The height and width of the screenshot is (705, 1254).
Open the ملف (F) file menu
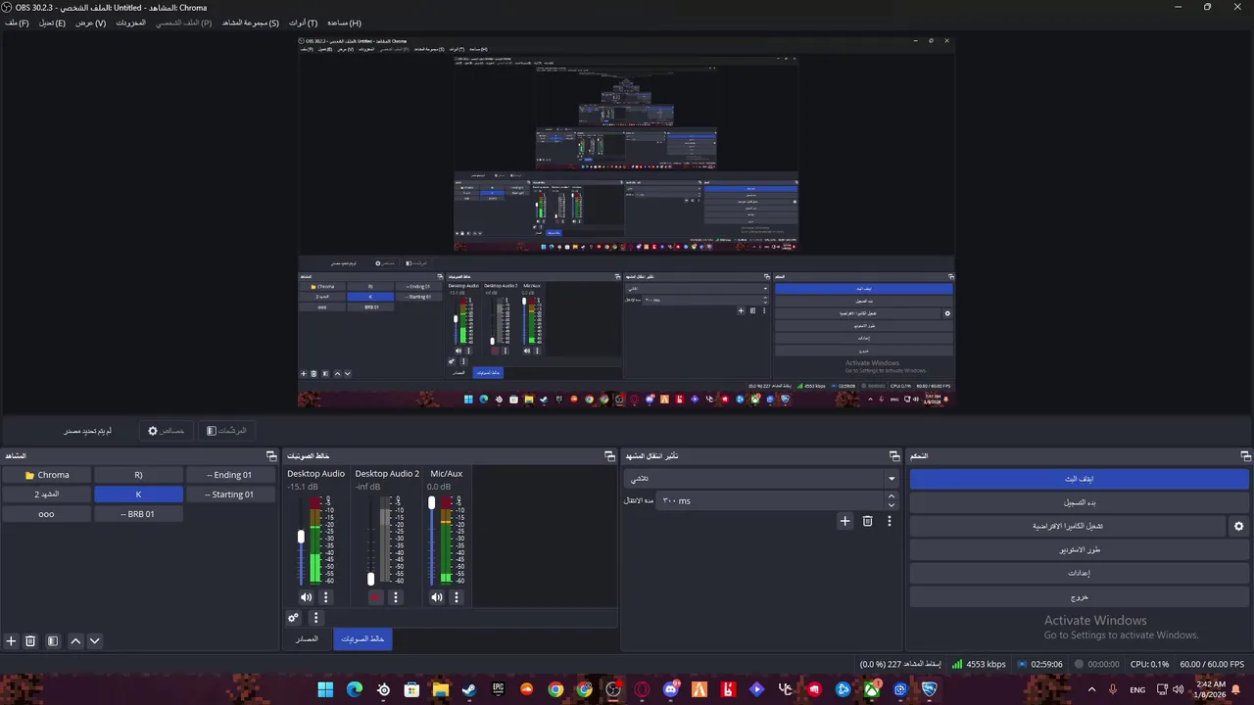coord(17,23)
